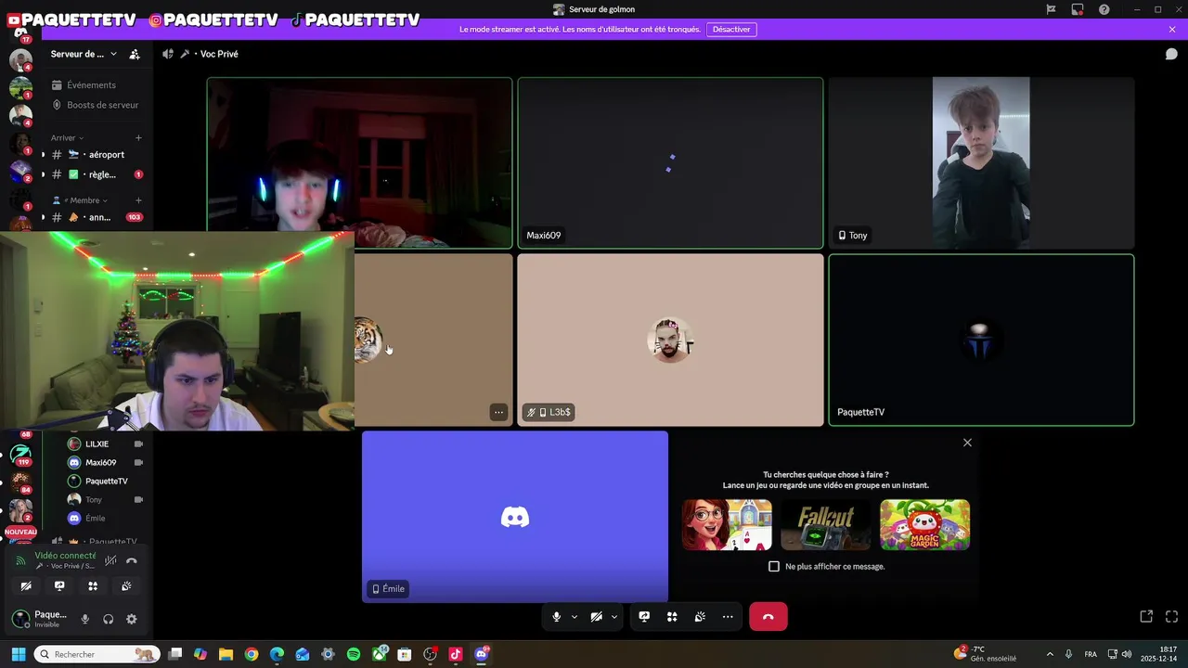Toggle noise suppression icon in voice panel
The width and height of the screenshot is (1188, 668).
point(110,560)
